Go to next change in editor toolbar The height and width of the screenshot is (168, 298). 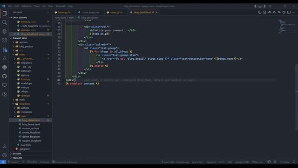tap(279, 12)
